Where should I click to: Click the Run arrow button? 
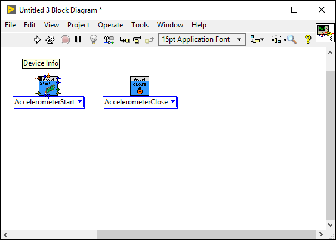click(x=37, y=39)
